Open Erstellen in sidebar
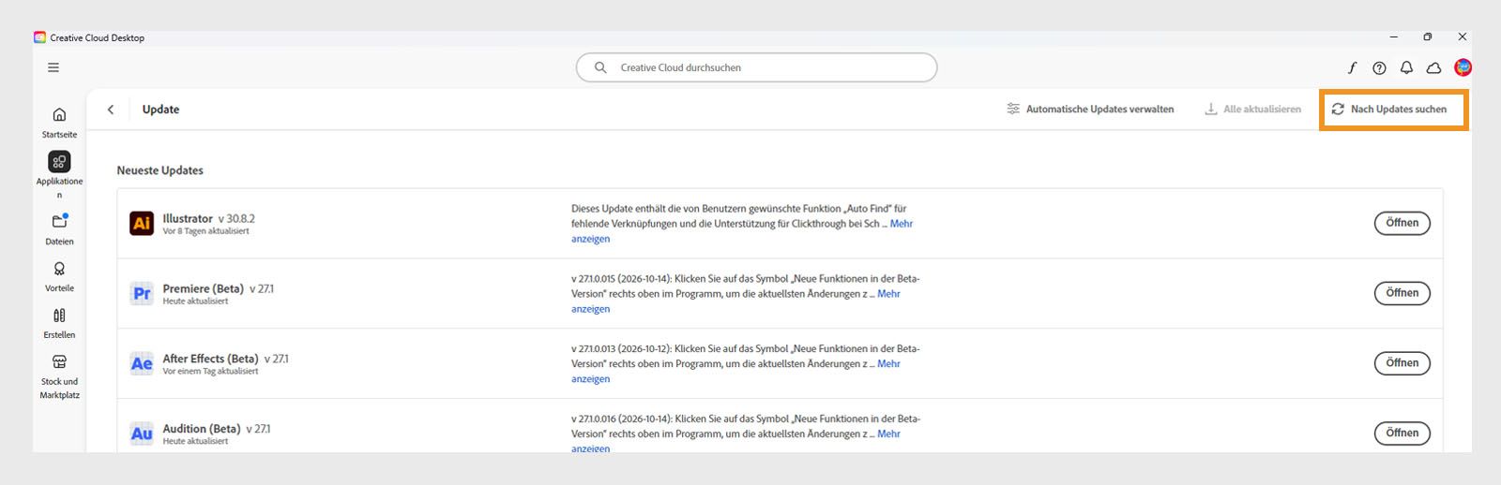 [59, 323]
